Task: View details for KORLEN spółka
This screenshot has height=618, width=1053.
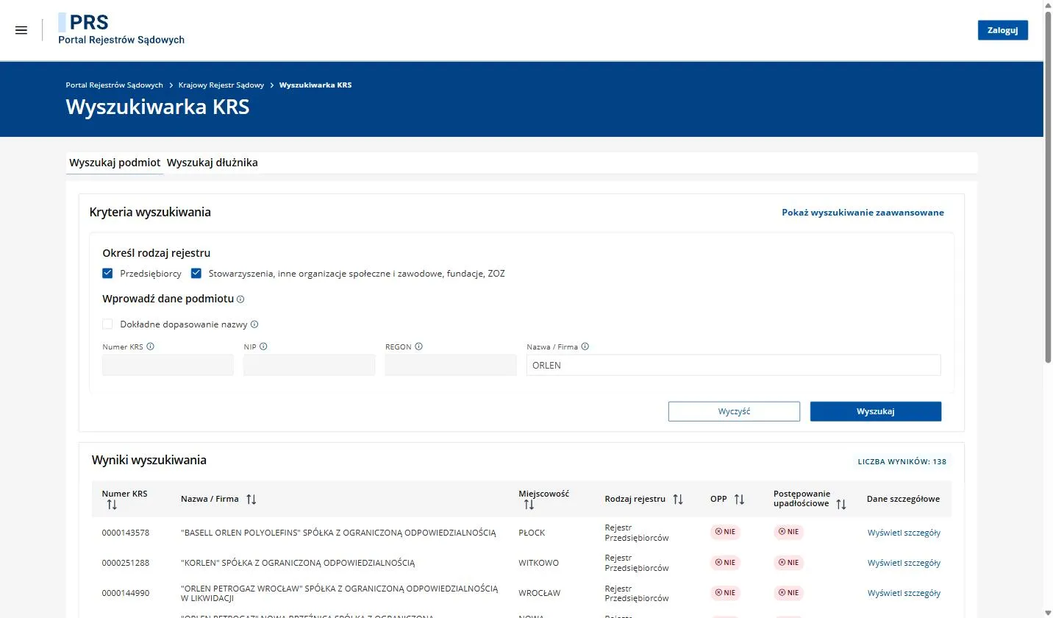Action: pyautogui.click(x=904, y=563)
